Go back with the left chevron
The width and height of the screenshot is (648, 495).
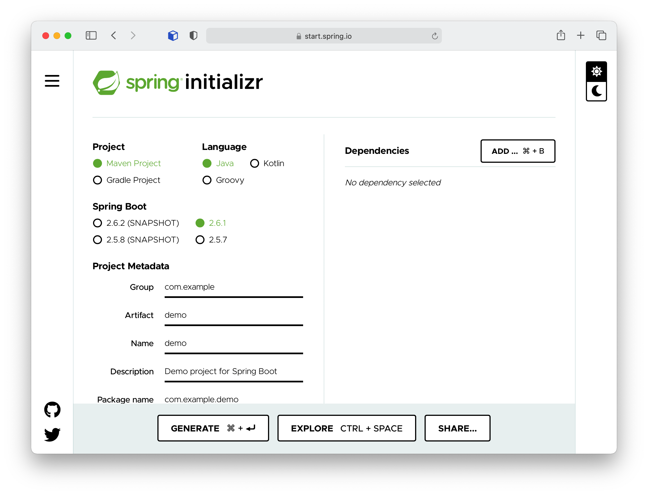click(114, 36)
